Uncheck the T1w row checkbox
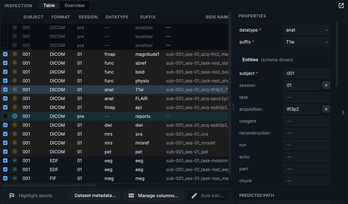 click(5, 89)
